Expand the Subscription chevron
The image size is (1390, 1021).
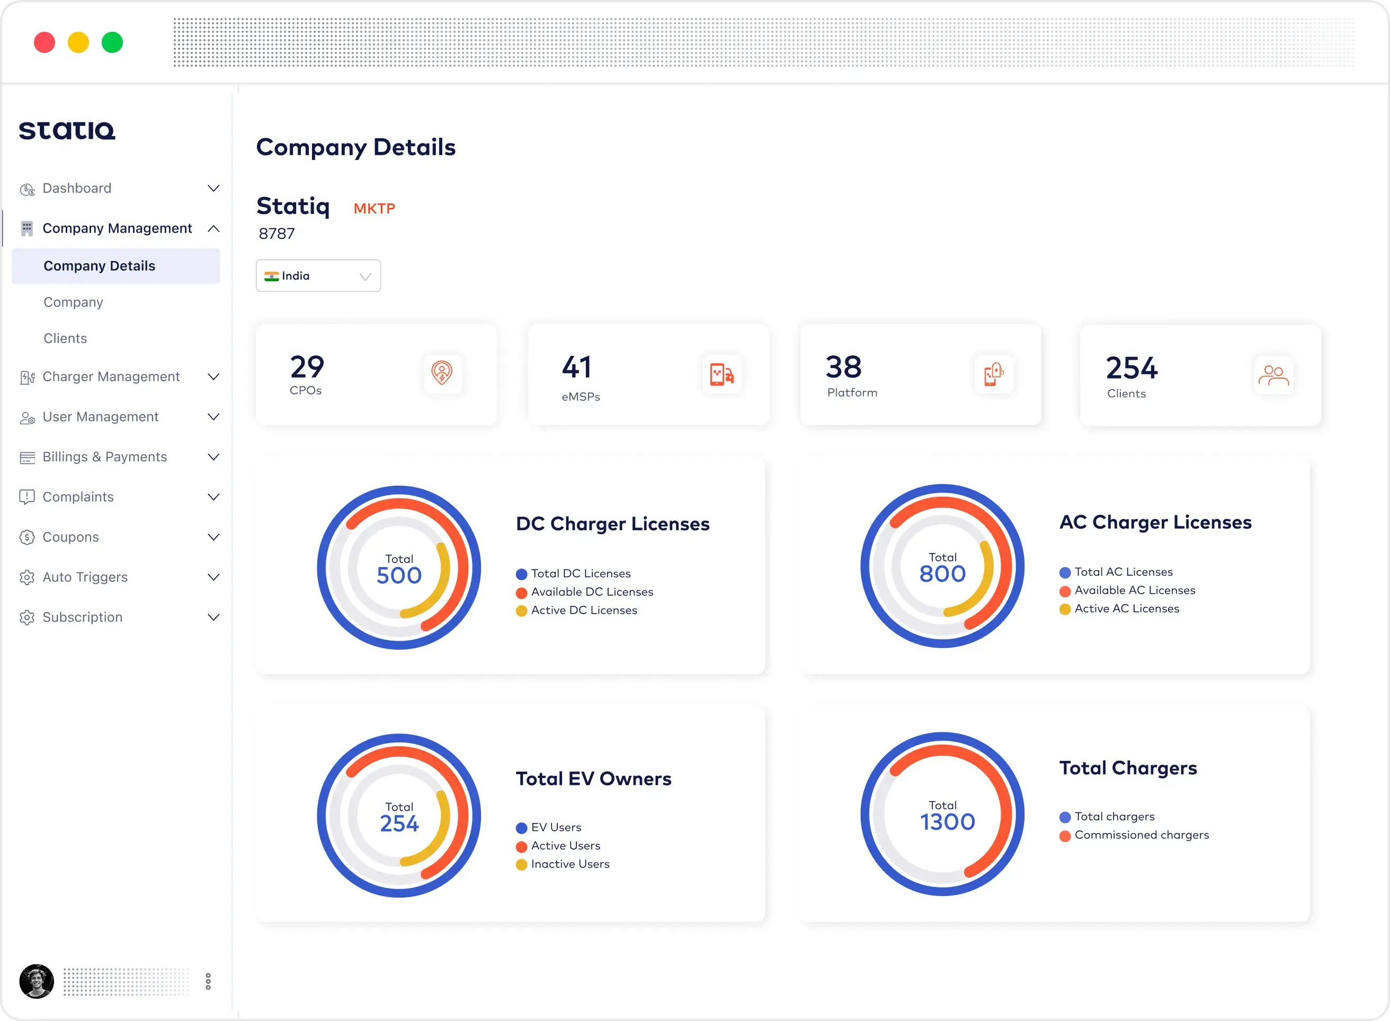[x=214, y=617]
